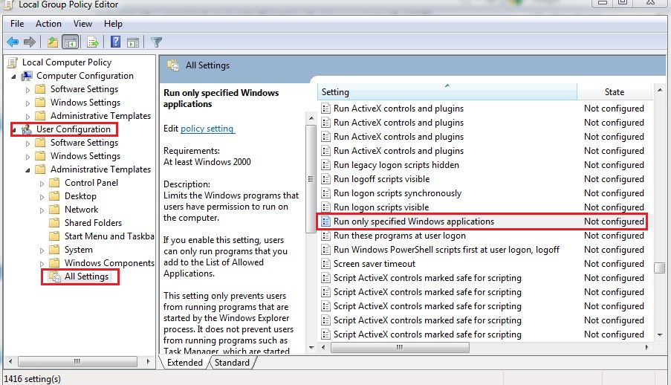This screenshot has width=671, height=385.
Task: Click the Forward arrow toolbar icon
Action: click(x=30, y=42)
